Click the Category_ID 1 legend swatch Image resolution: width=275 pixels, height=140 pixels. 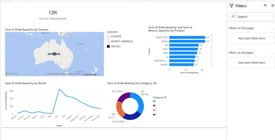pyautogui.click(x=154, y=101)
